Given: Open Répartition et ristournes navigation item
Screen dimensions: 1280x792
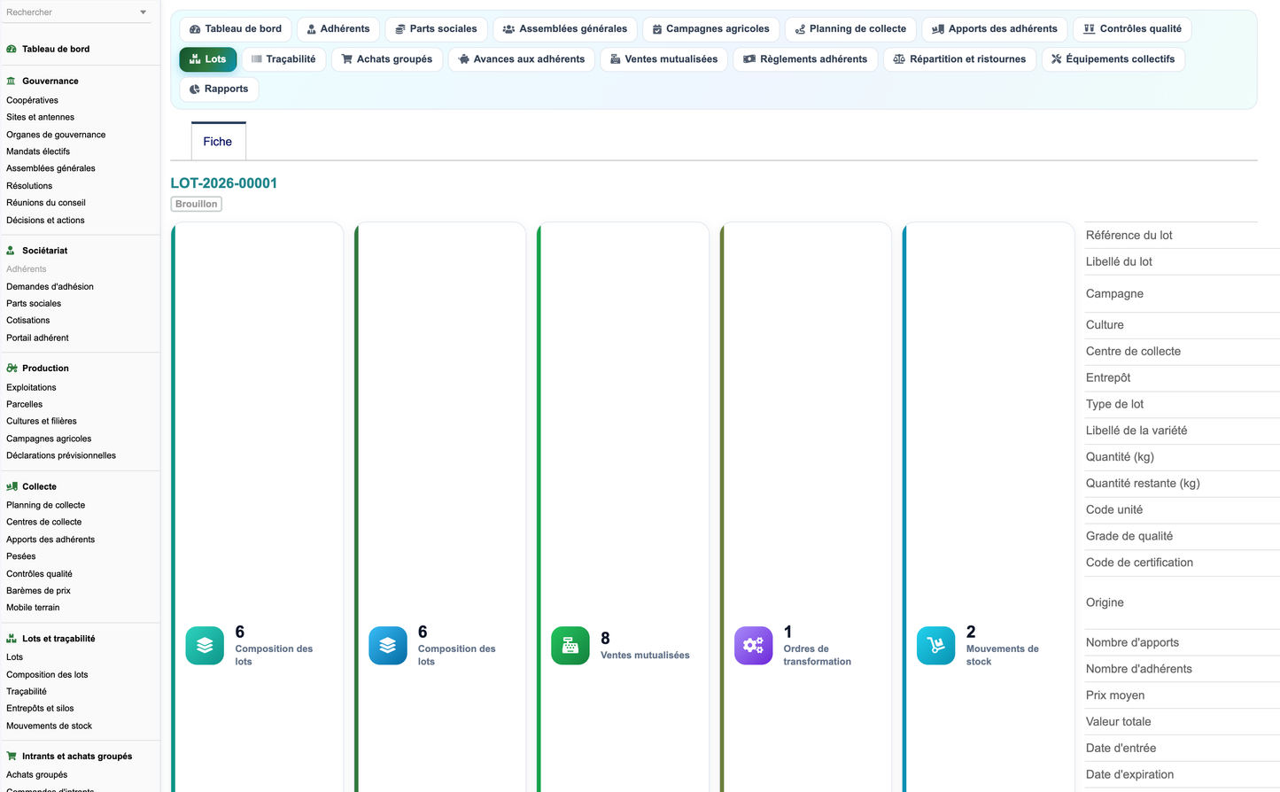Looking at the screenshot, I should (x=959, y=59).
